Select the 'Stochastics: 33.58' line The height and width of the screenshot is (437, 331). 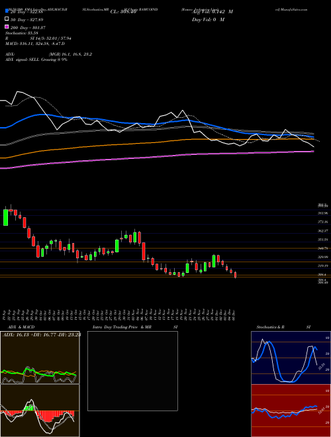click(x=21, y=33)
